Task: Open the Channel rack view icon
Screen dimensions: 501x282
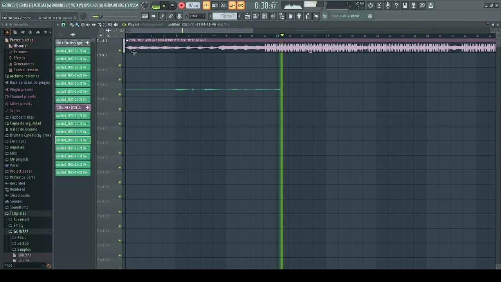Action: coord(265,16)
